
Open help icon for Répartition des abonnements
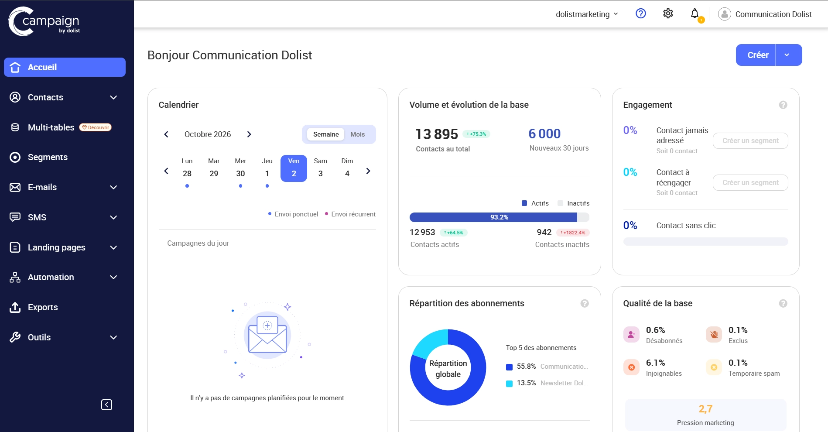[x=585, y=303]
